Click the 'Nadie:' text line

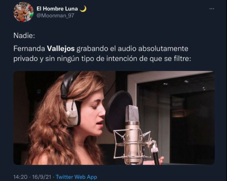[24, 36]
